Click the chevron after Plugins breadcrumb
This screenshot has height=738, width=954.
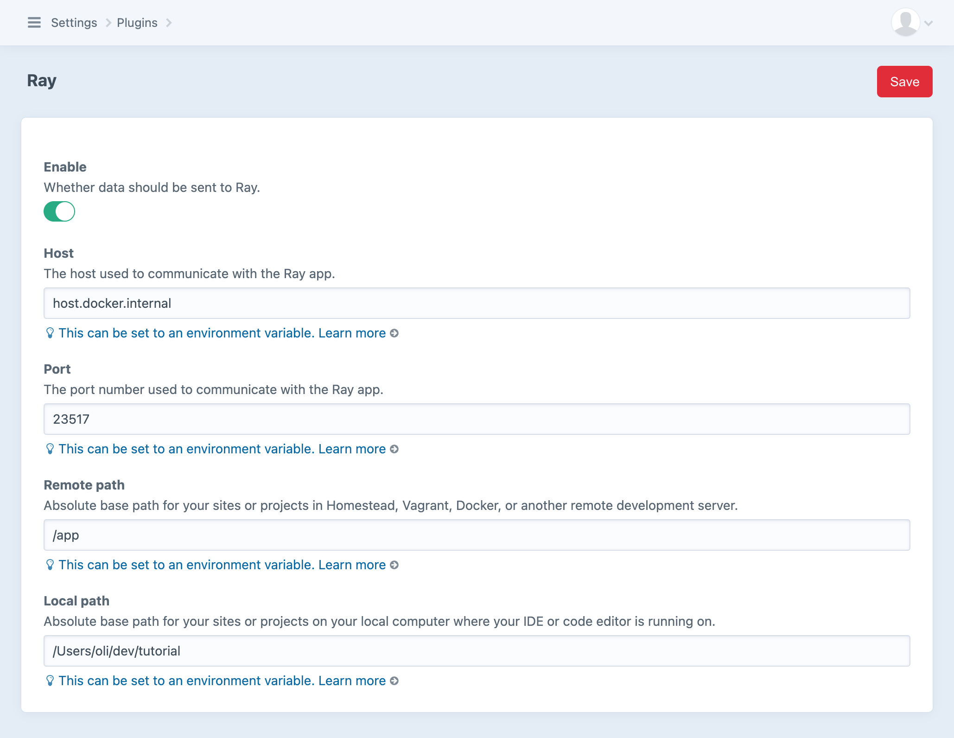169,23
